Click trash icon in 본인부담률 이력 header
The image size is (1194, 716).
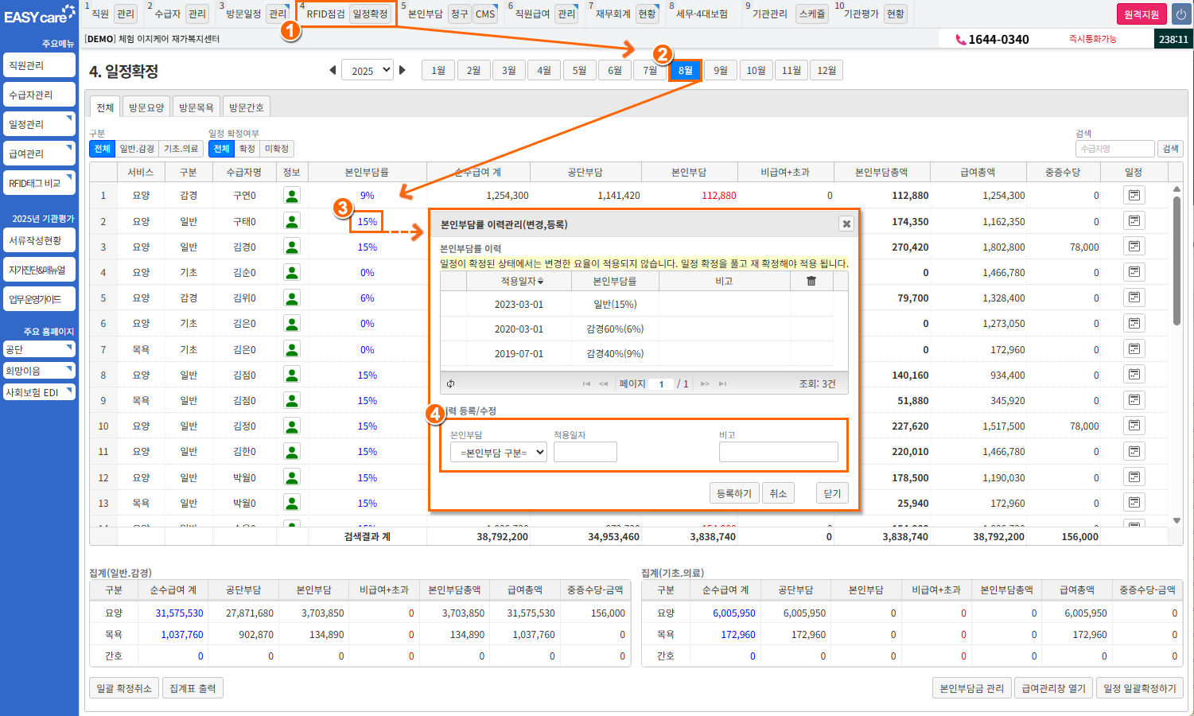click(811, 281)
